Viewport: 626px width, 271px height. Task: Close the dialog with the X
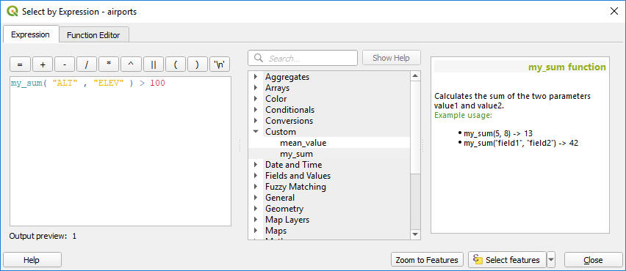[614, 11]
